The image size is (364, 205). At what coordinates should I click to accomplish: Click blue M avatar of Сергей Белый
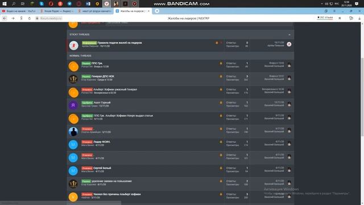[x=73, y=171]
